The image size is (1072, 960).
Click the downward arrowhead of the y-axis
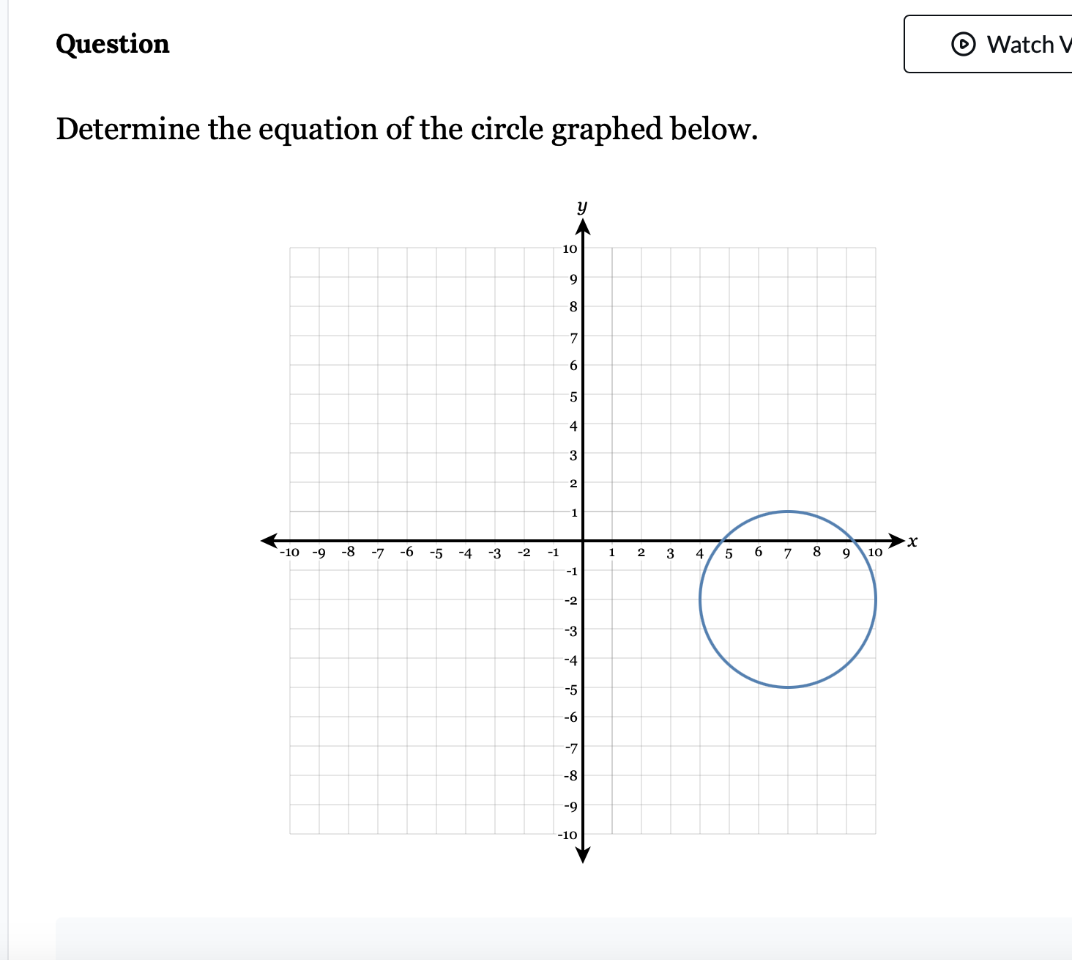584,854
